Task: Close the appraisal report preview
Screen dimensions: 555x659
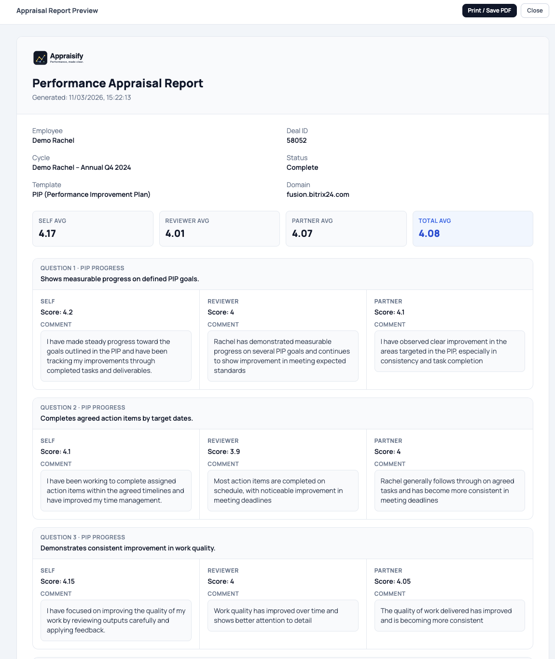Action: pos(534,11)
